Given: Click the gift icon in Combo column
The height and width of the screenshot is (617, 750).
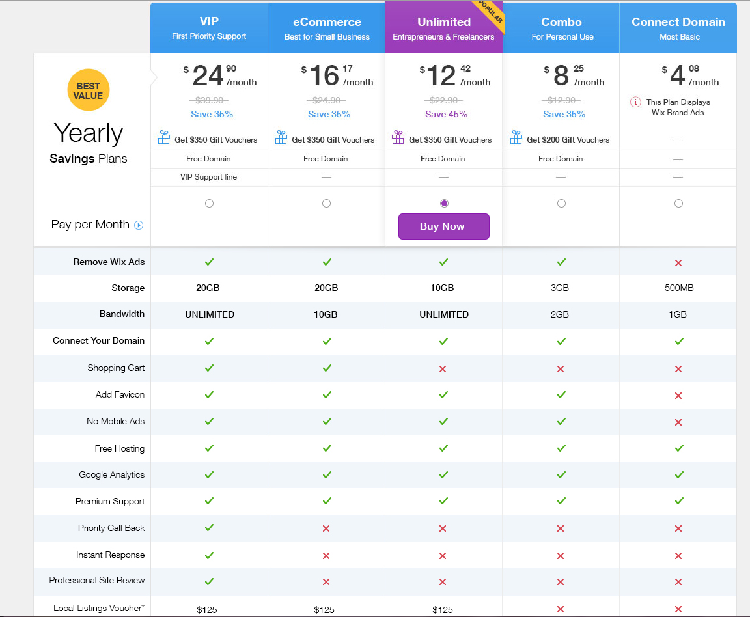Looking at the screenshot, I should [x=516, y=138].
